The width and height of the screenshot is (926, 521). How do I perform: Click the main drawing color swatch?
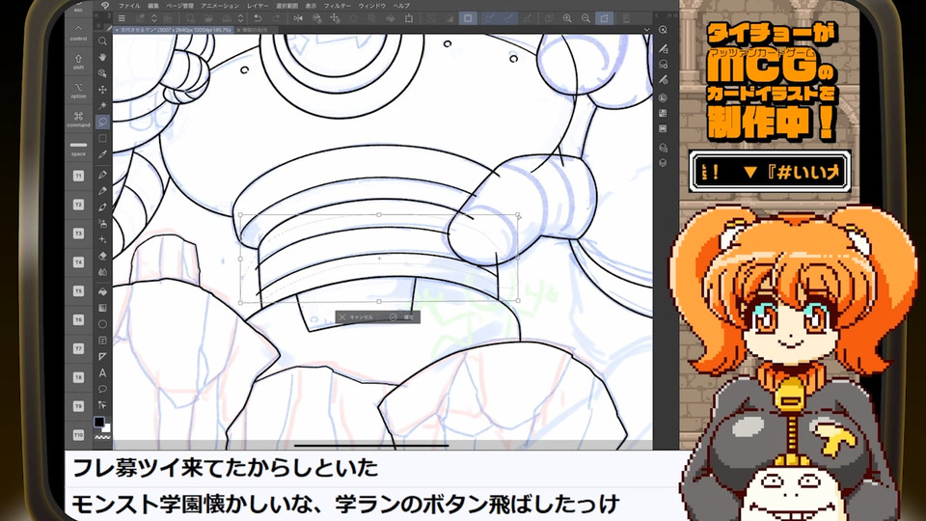click(99, 422)
